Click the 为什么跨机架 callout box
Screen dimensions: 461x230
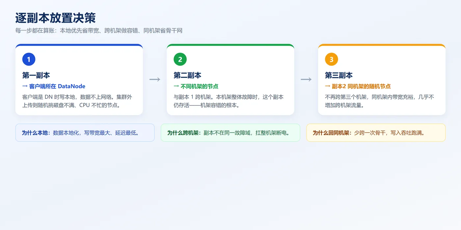point(230,133)
